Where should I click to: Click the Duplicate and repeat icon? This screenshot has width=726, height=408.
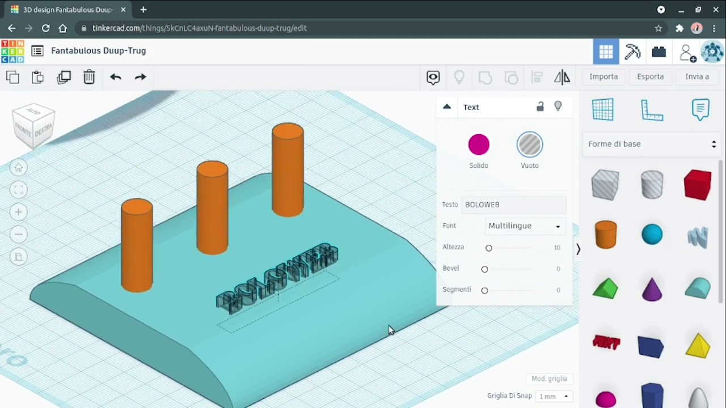tap(64, 77)
